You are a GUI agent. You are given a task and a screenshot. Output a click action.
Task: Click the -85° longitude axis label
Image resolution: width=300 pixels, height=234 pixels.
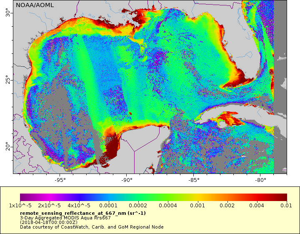194,180
